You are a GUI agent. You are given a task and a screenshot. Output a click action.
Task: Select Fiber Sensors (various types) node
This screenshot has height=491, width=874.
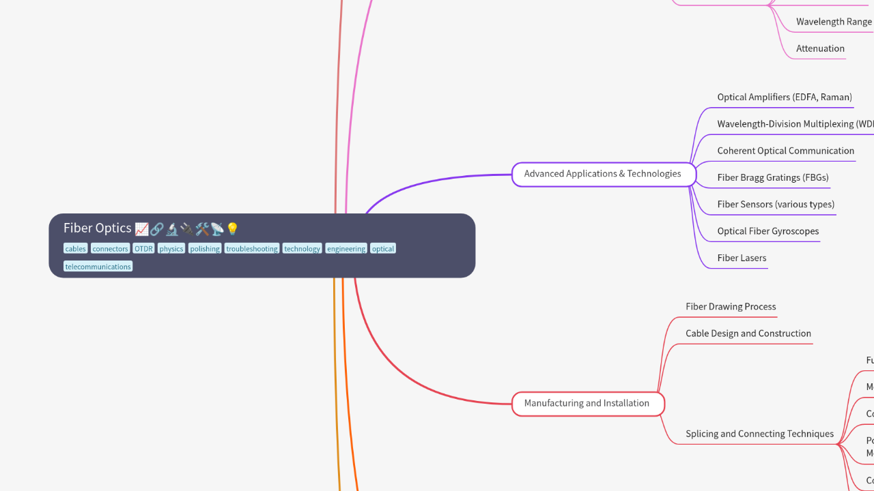(x=776, y=204)
